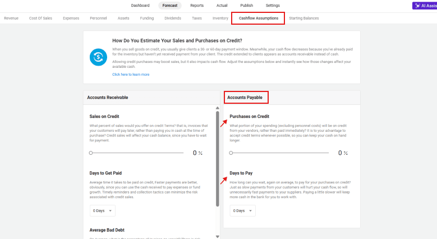Go to the Actual menu
The width and height of the screenshot is (437, 239).
(x=222, y=6)
